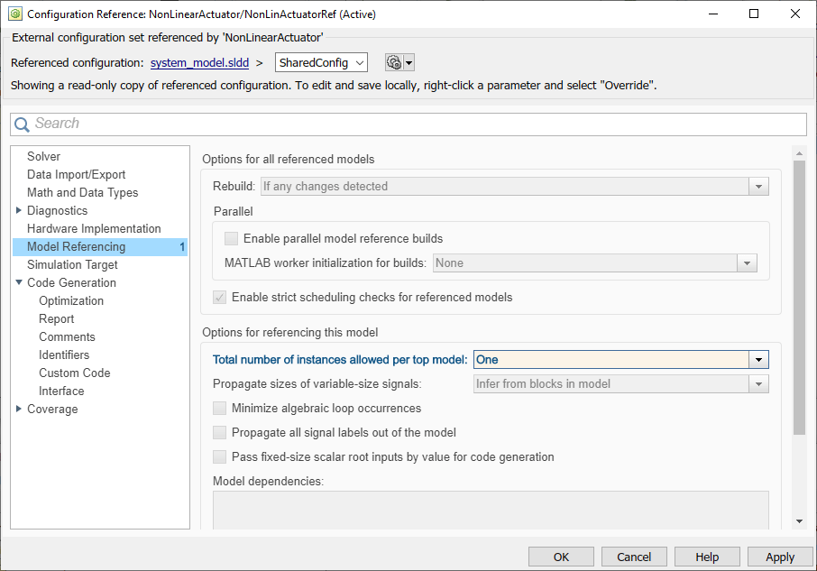
Task: Toggle Enable parallel model reference builds
Action: coord(232,239)
